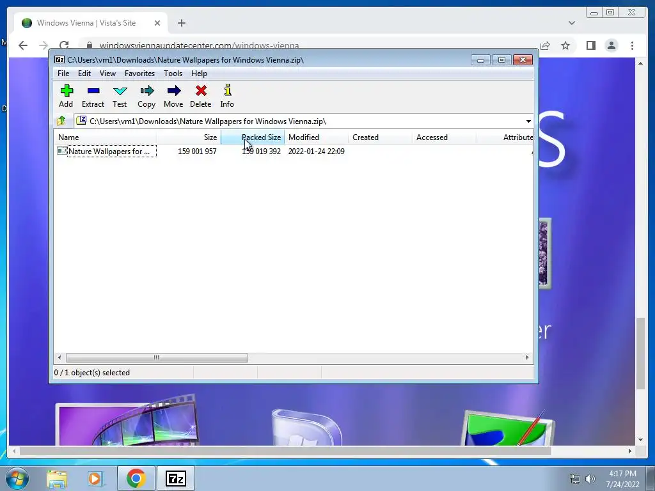Viewport: 655px width, 491px height.
Task: Reload the Chrome page
Action: point(64,45)
